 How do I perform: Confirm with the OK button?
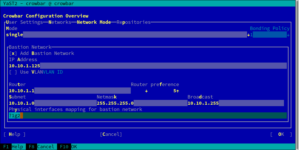[281, 134]
